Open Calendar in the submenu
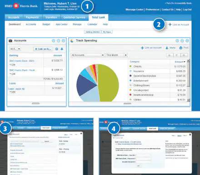Screen dimensions: 200x175 click(92, 24)
